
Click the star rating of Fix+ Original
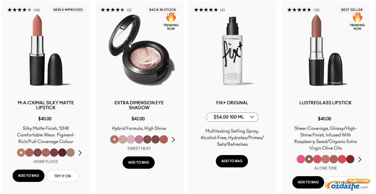(x=206, y=10)
